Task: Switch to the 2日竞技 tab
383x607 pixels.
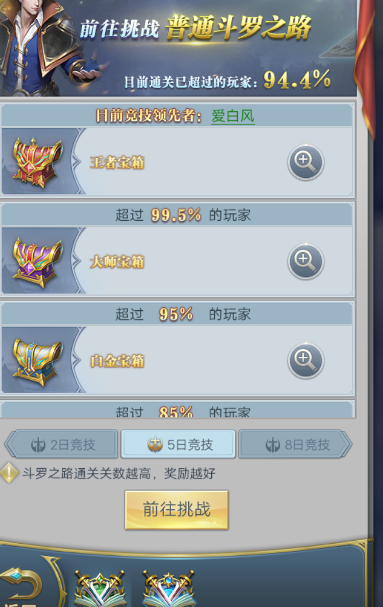Action: point(62,444)
